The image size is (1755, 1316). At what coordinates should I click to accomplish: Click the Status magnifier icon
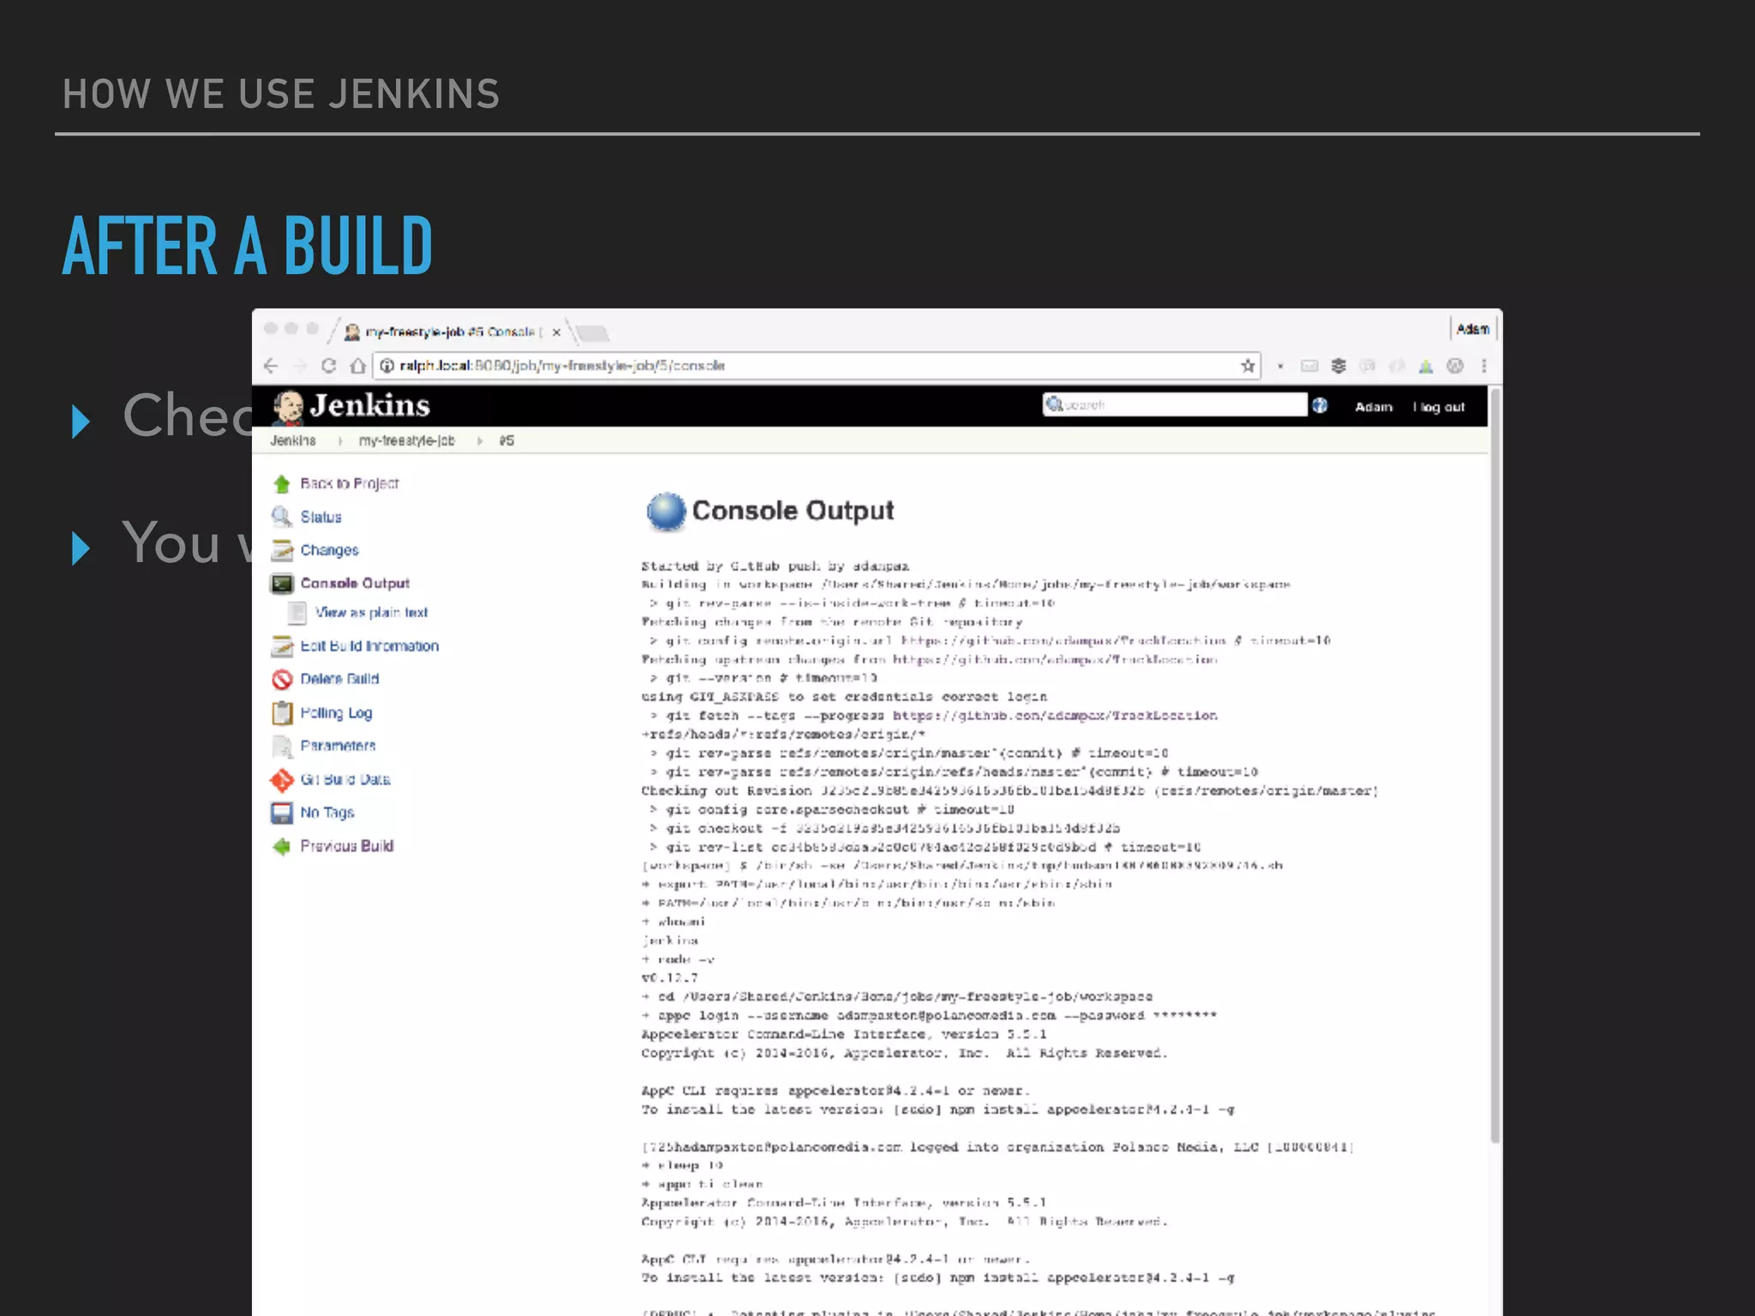coord(281,517)
